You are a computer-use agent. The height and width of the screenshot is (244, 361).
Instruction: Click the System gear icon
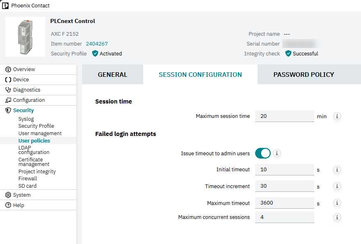[x=8, y=195]
